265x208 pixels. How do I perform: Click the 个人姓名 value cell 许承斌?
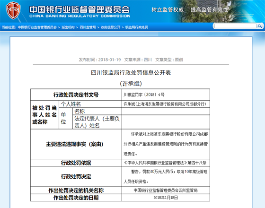pos(166,104)
